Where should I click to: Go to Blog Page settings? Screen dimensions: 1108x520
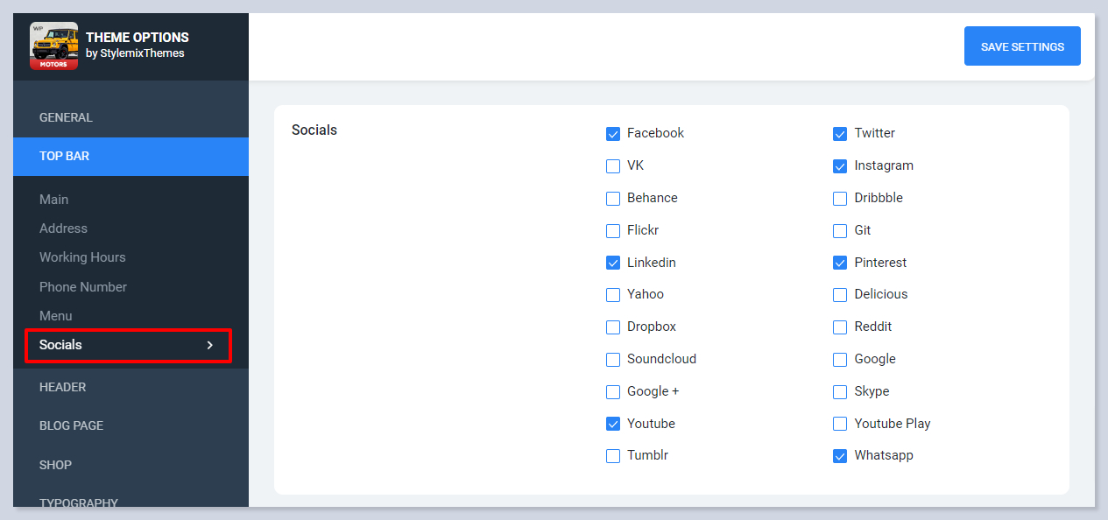pyautogui.click(x=71, y=425)
